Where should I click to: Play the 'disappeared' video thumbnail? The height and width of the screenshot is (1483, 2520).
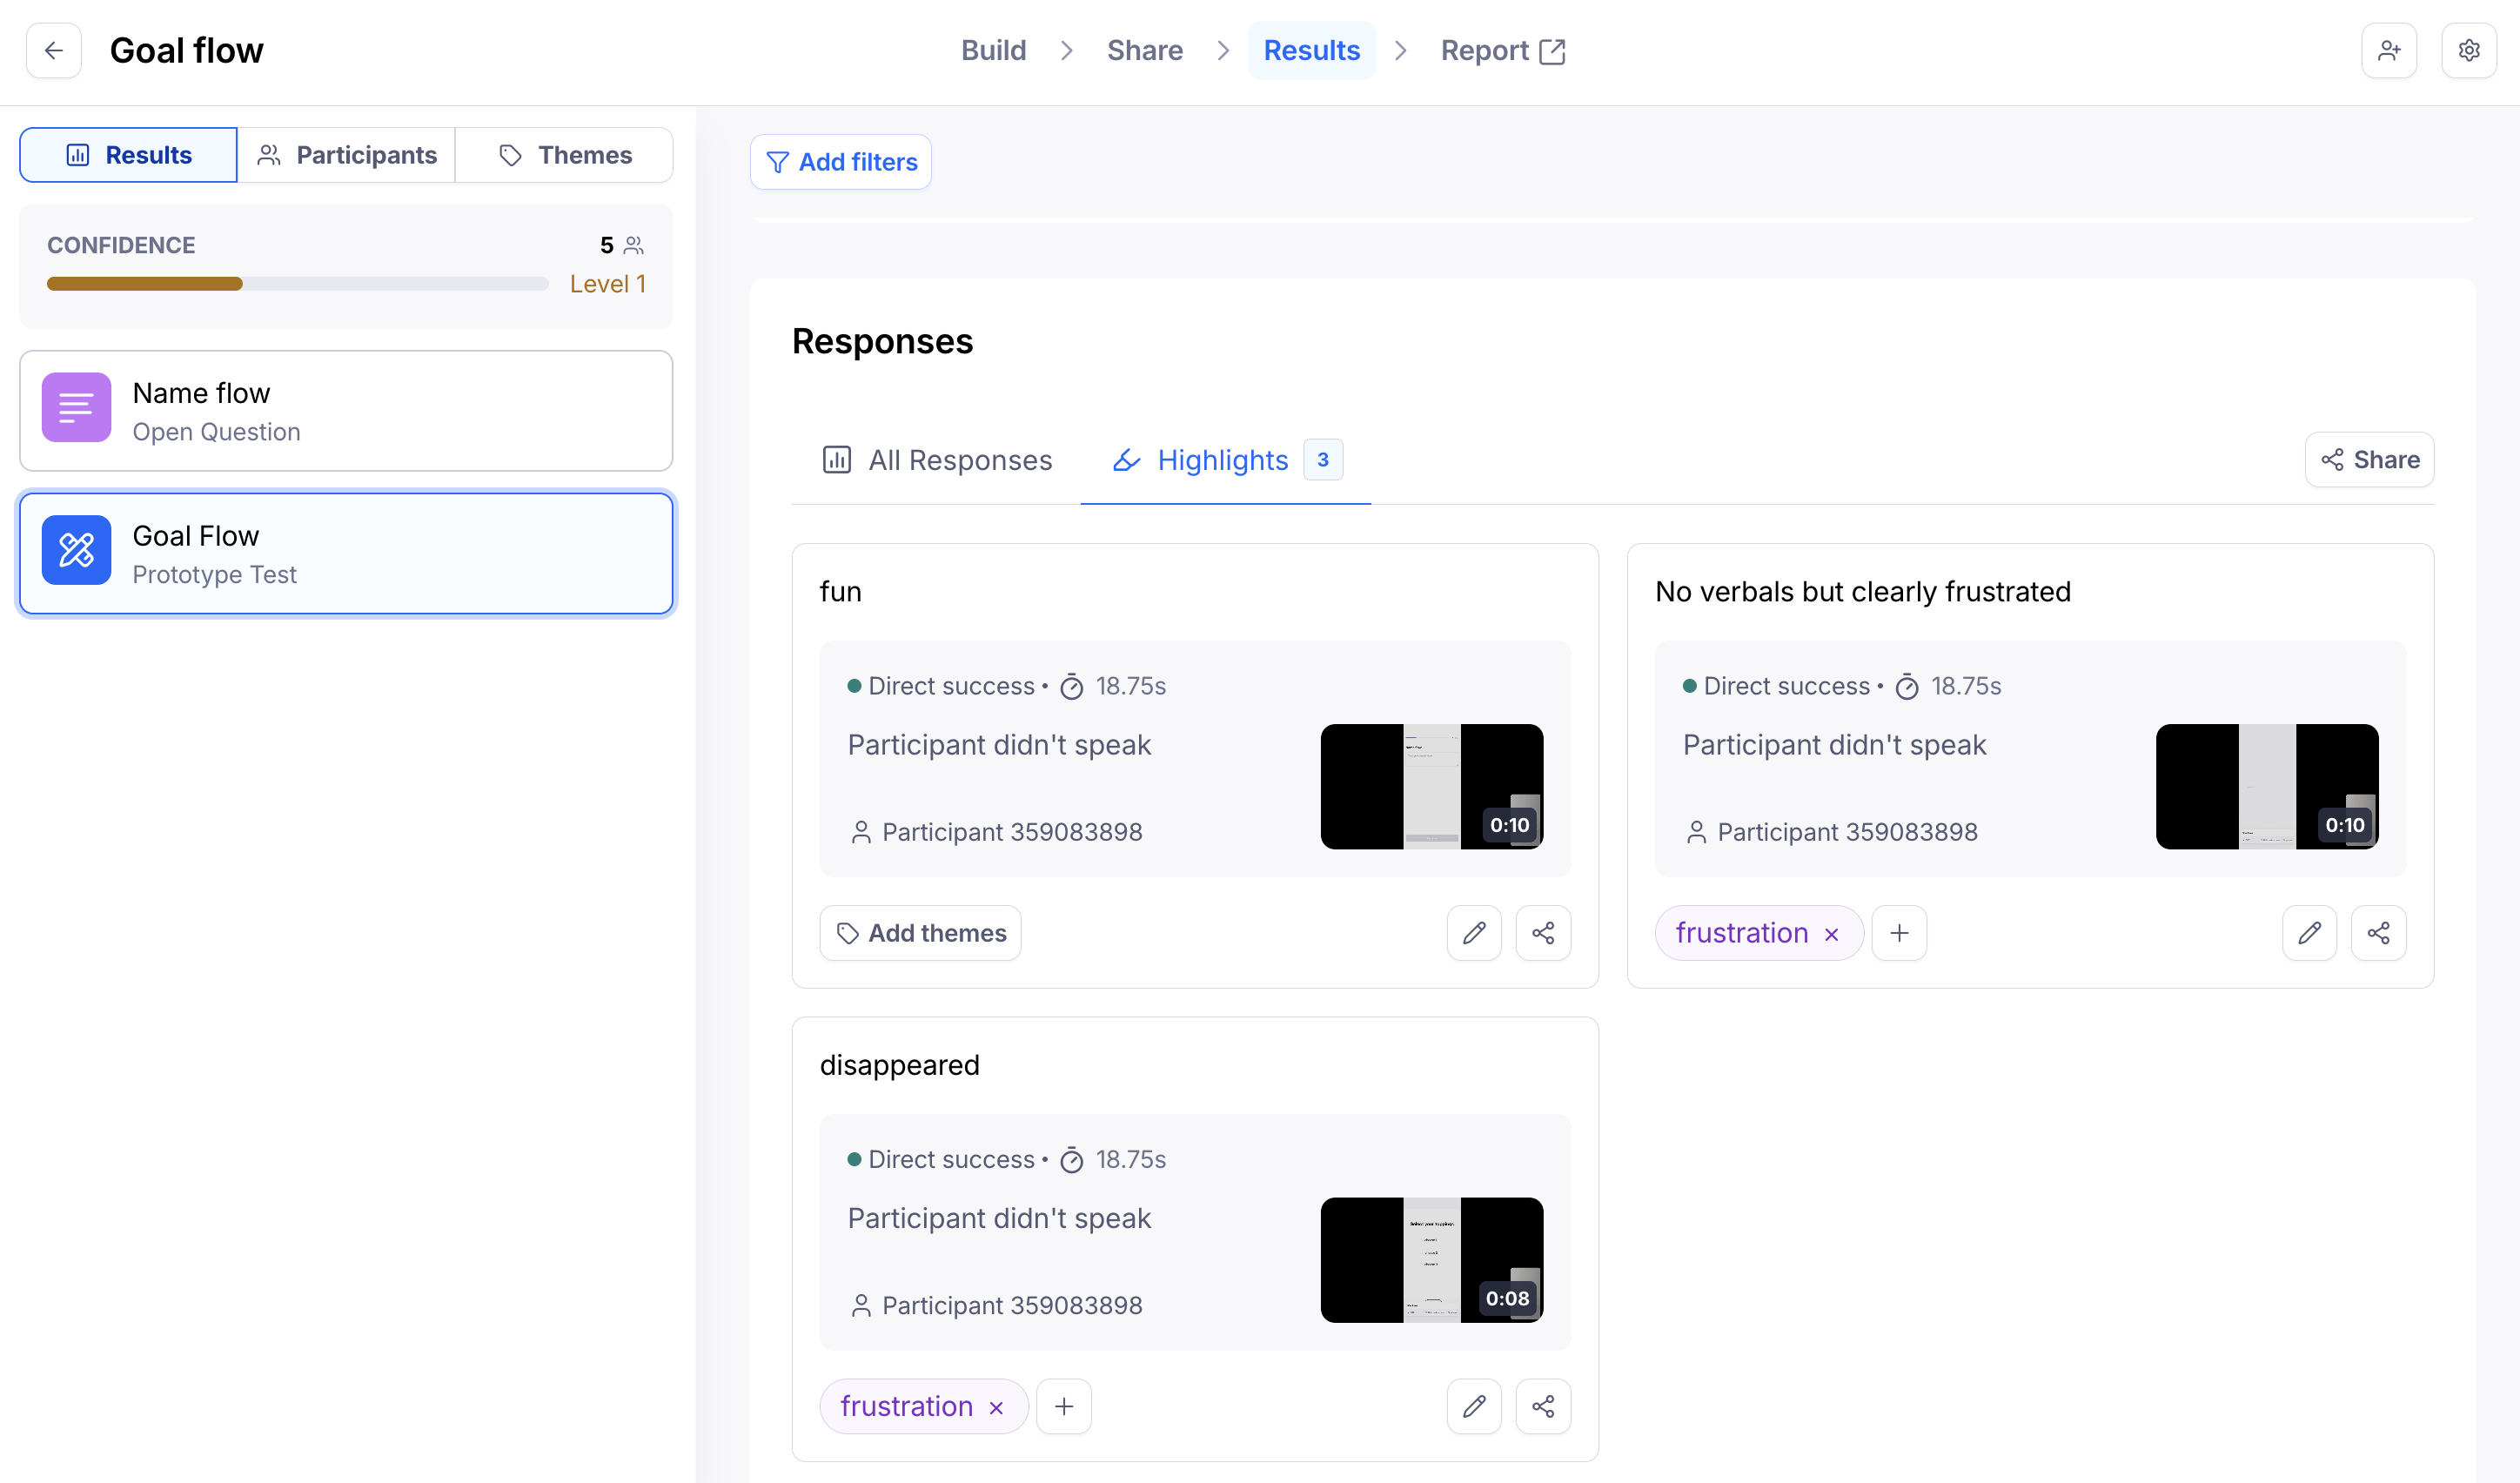click(x=1431, y=1260)
